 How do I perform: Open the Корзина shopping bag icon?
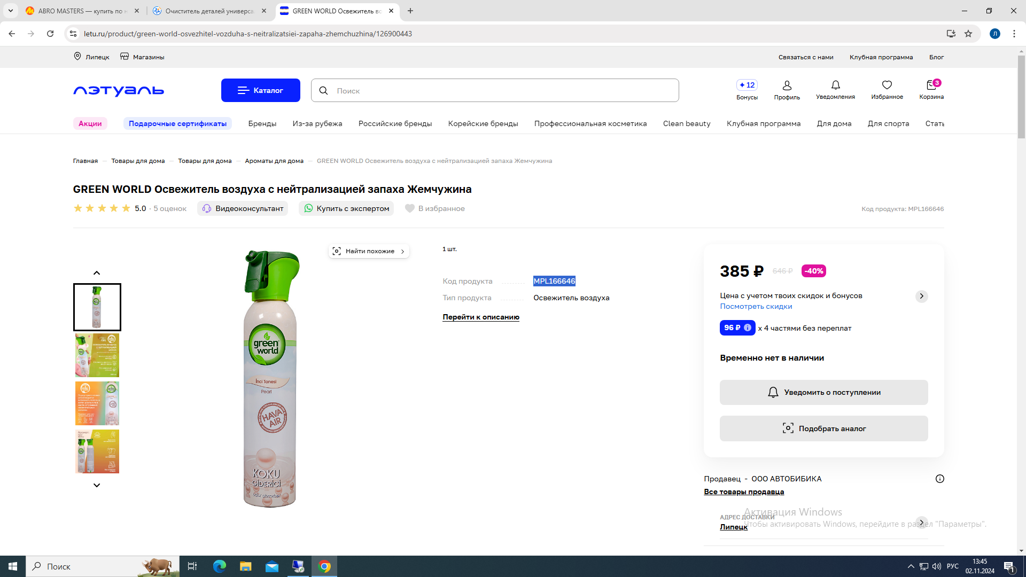coord(931,85)
